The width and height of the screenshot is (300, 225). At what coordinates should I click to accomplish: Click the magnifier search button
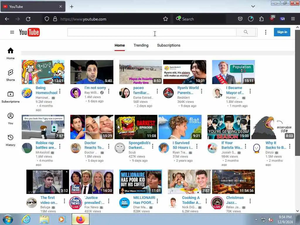[246, 32]
